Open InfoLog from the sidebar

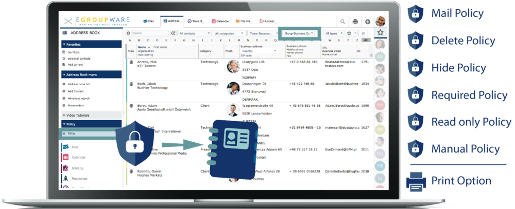click(x=78, y=167)
